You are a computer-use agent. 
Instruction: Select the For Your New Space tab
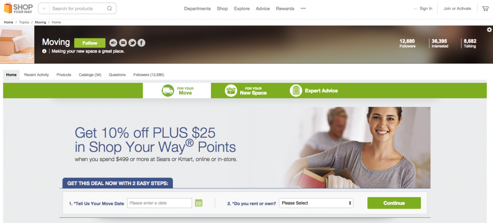coord(246,91)
